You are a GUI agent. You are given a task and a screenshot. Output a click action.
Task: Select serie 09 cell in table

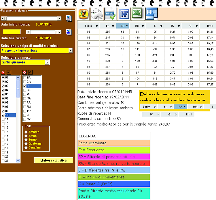(x=89, y=84)
